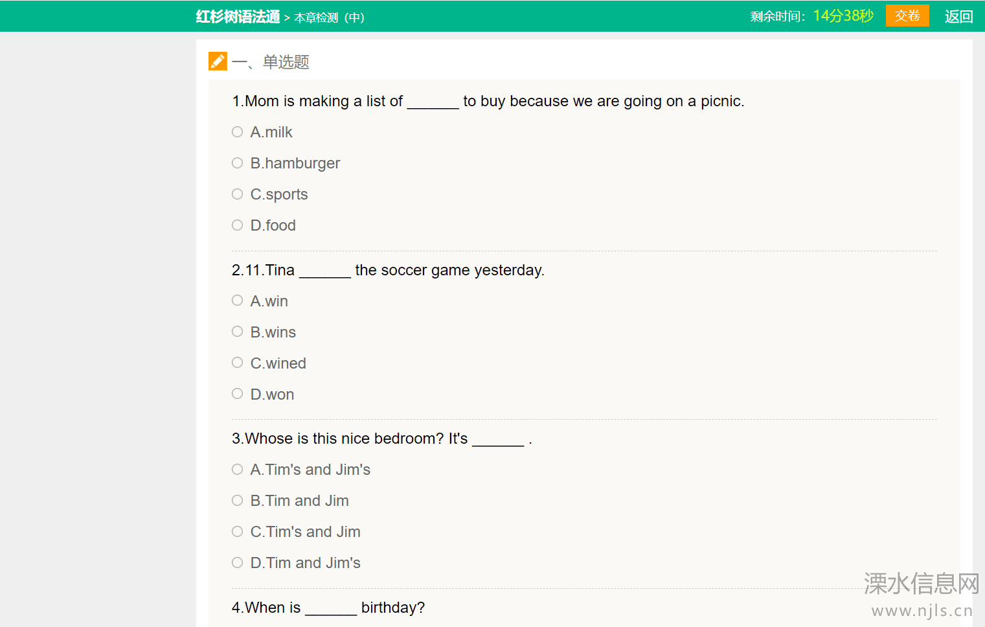Click the remaining time countdown display

(x=843, y=16)
